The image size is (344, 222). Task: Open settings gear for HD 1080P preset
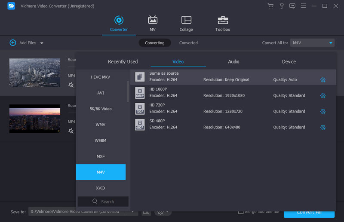pyautogui.click(x=323, y=96)
